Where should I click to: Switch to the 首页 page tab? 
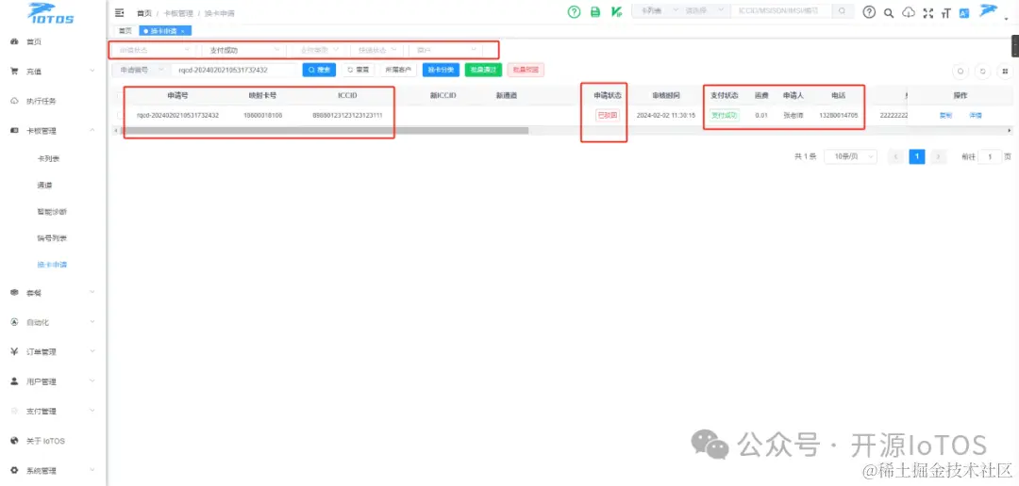pyautogui.click(x=125, y=30)
